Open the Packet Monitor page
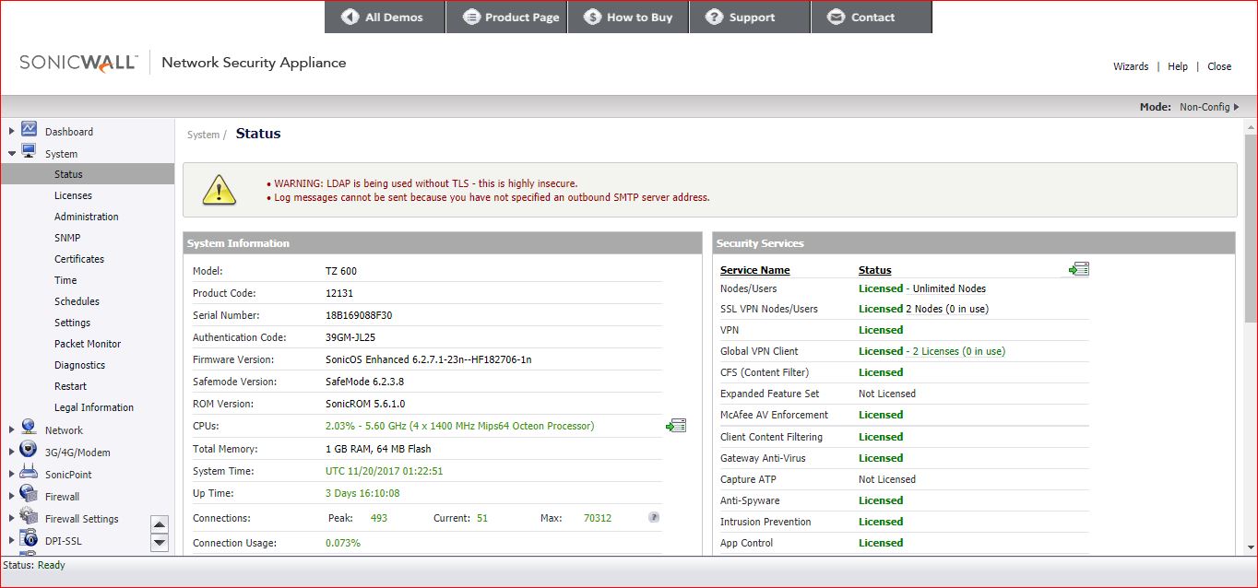The height and width of the screenshot is (588, 1258). 88,344
